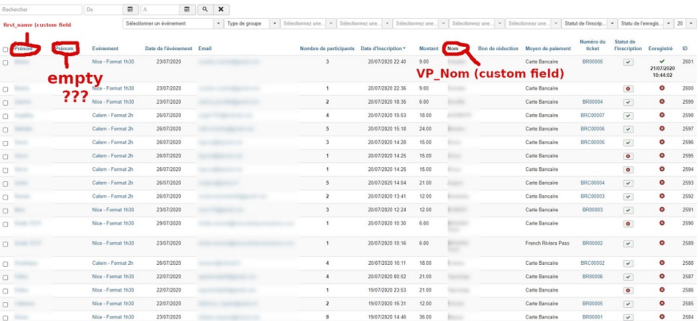Open ticket number link BR00005 in first row
Image resolution: width=698 pixels, height=321 pixels.
[592, 62]
